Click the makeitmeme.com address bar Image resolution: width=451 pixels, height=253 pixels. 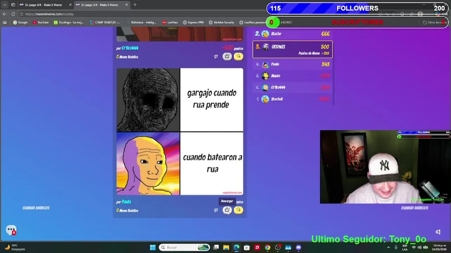pos(140,14)
